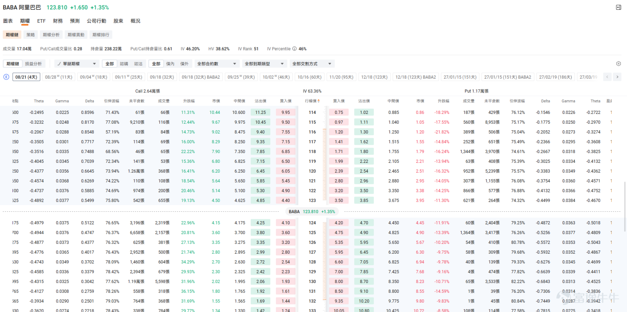Viewport: 627px width, 312px height.
Task: Click call ask price 2.06 at strike 130
Action: tap(261, 281)
